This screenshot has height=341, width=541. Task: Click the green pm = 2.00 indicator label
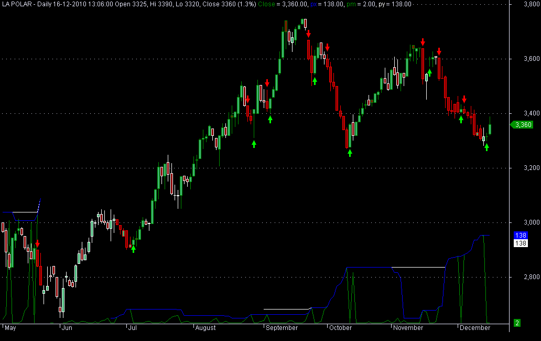(361, 4)
